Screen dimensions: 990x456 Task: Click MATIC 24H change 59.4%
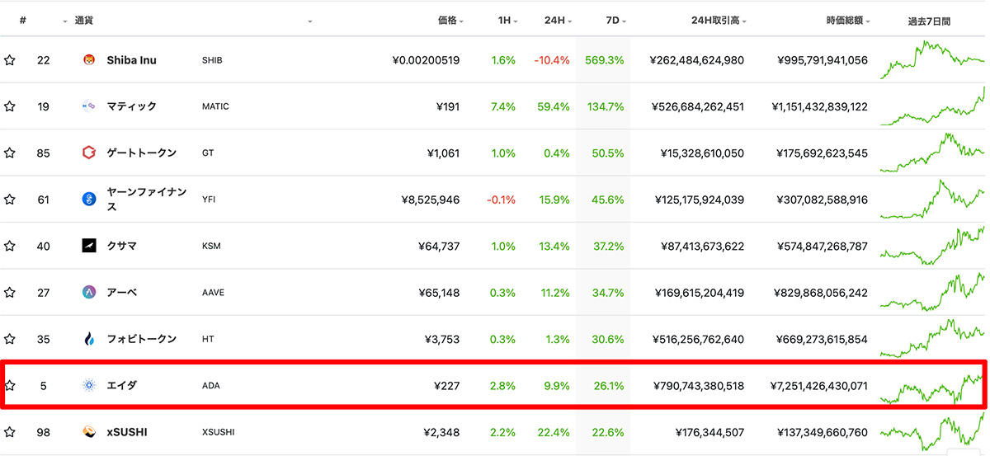pyautogui.click(x=554, y=106)
